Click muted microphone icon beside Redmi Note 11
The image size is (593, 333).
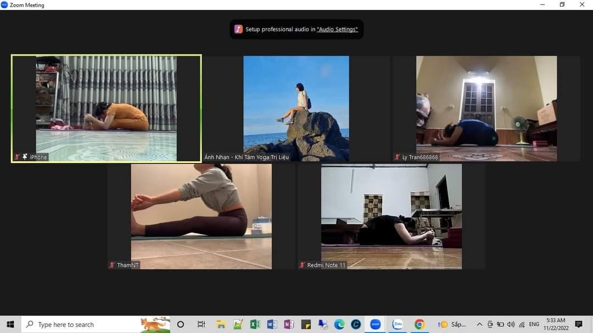click(x=302, y=265)
